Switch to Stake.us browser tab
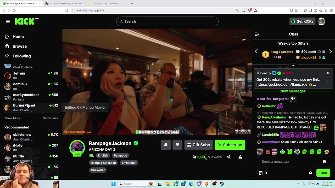 point(65,3)
